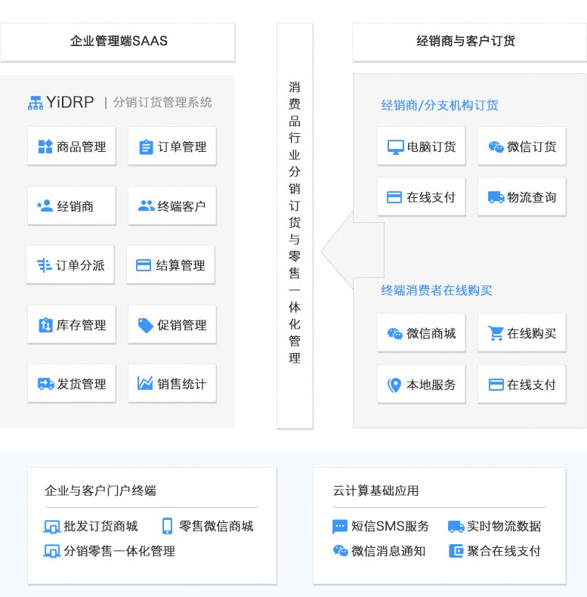The image size is (587, 597).
Task: Click the 云计算基础应用 heading
Action: (376, 490)
